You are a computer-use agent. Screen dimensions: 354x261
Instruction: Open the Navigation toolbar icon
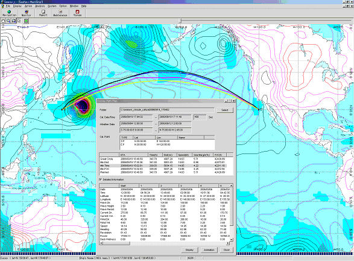[x=9, y=13]
